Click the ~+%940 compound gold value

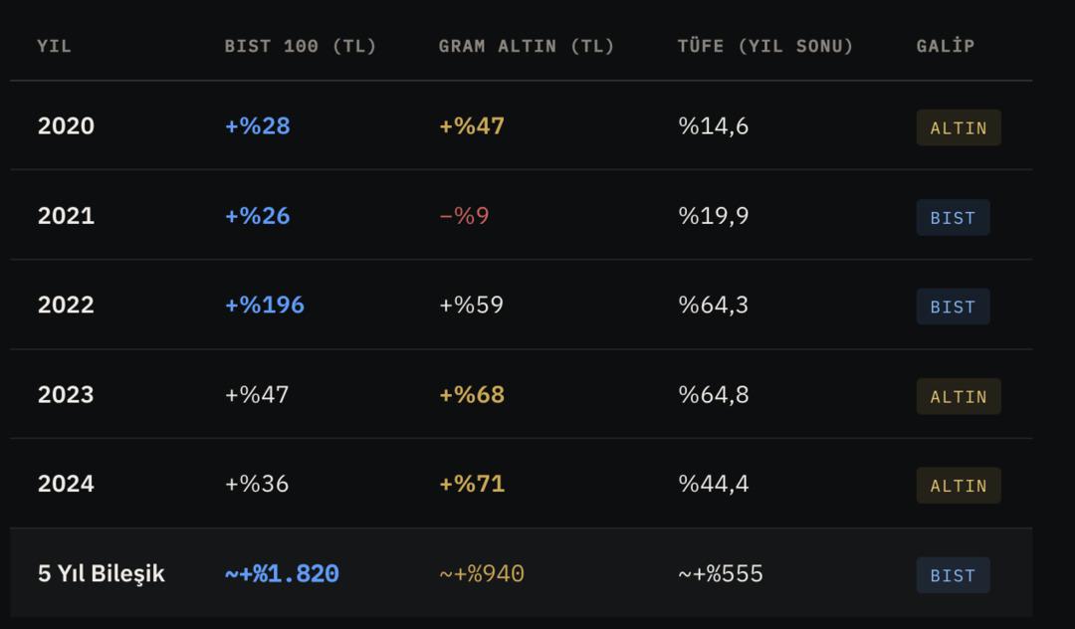pyautogui.click(x=482, y=574)
